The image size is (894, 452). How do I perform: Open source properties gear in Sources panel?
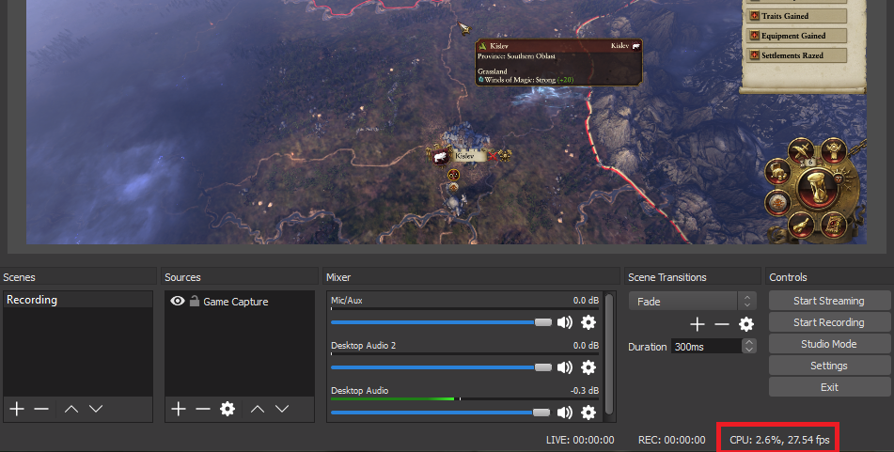click(x=227, y=409)
